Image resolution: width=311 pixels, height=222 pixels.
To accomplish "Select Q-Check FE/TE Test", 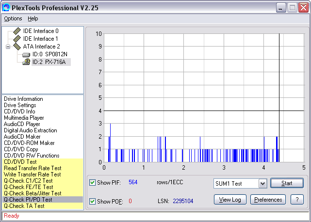I will coord(43,187).
